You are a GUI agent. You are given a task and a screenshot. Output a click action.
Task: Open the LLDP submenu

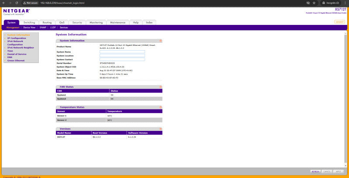(x=53, y=27)
